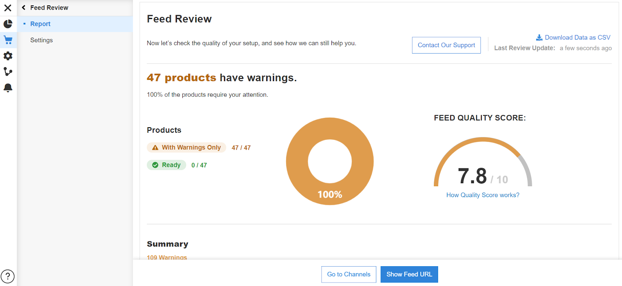The width and height of the screenshot is (622, 286).
Task: Click the download icon beside CSV link
Action: click(x=539, y=38)
